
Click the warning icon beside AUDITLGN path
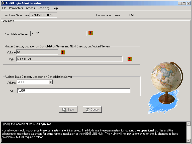pyautogui.click(x=130, y=59)
